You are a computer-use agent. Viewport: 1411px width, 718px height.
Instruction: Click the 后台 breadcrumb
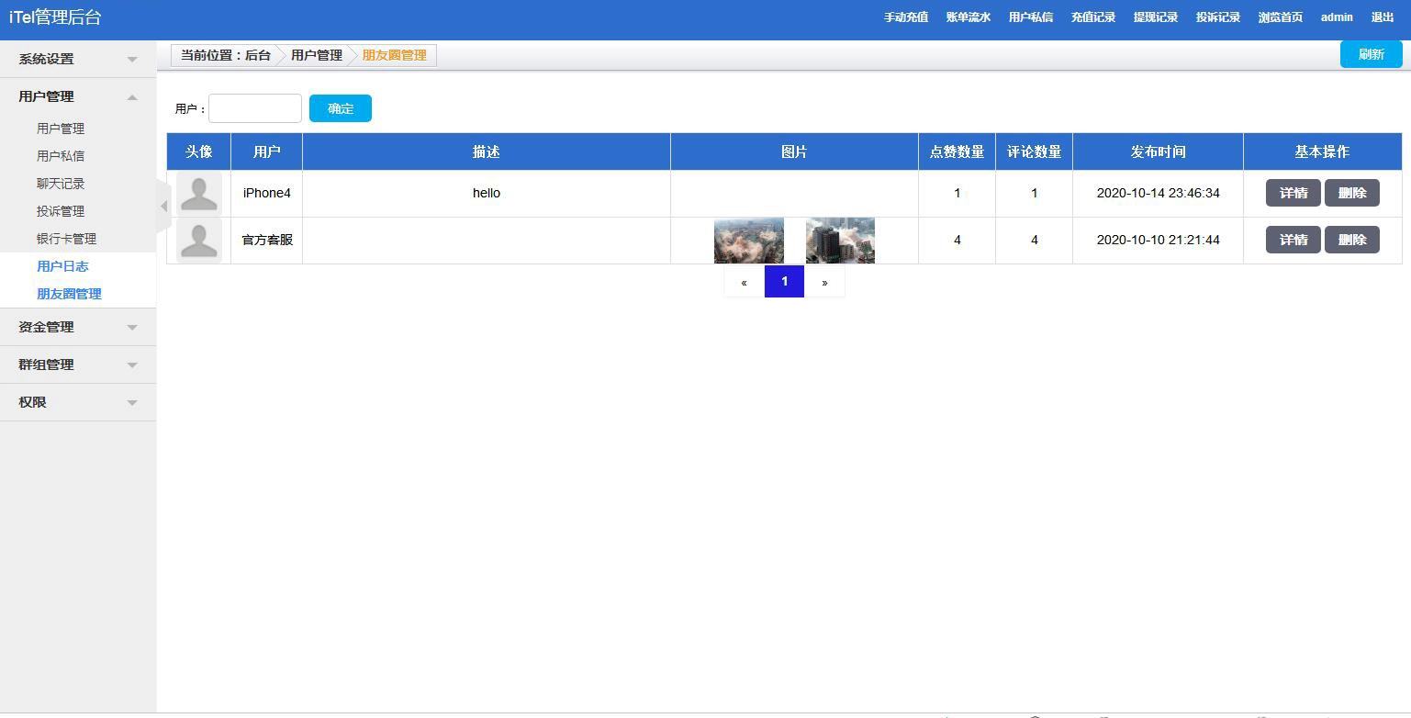coord(258,55)
